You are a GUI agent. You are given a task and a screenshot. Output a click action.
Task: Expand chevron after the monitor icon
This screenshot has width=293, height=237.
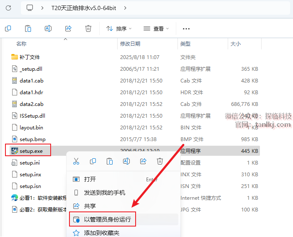pyautogui.click(x=42, y=8)
